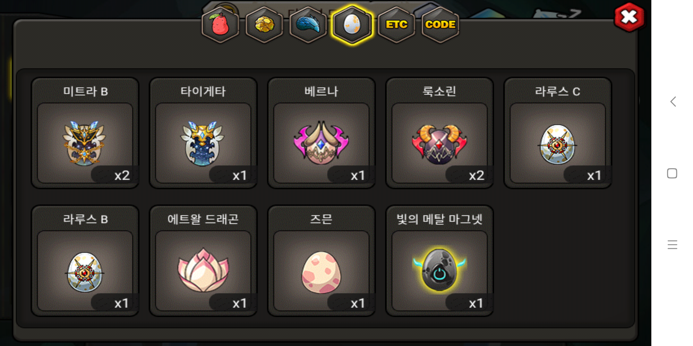Choose the 에트왈 드래곤 lotus egg
Screen dimensions: 693x346
203,261
